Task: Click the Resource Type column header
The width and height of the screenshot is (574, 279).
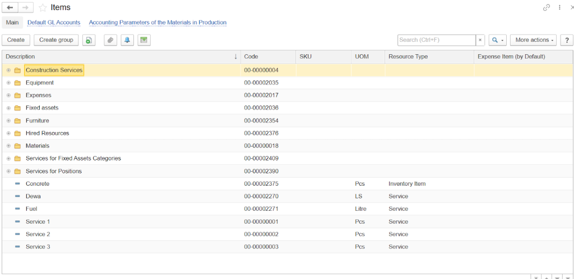Action: click(429, 56)
